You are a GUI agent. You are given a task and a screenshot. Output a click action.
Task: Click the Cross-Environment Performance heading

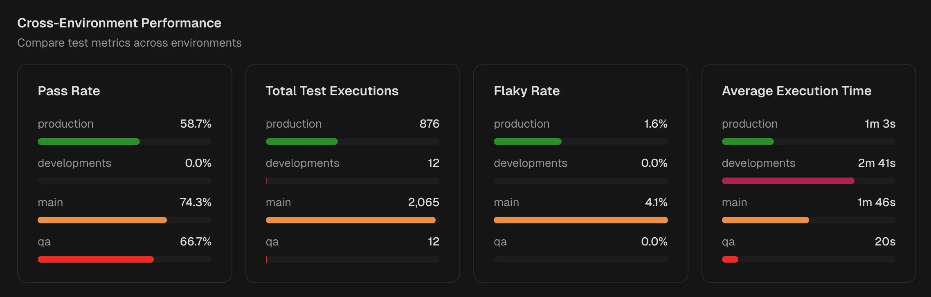pyautogui.click(x=119, y=23)
